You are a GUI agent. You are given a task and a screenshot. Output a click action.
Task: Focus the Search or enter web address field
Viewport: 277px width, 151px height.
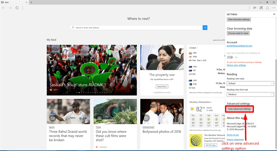(x=136, y=28)
